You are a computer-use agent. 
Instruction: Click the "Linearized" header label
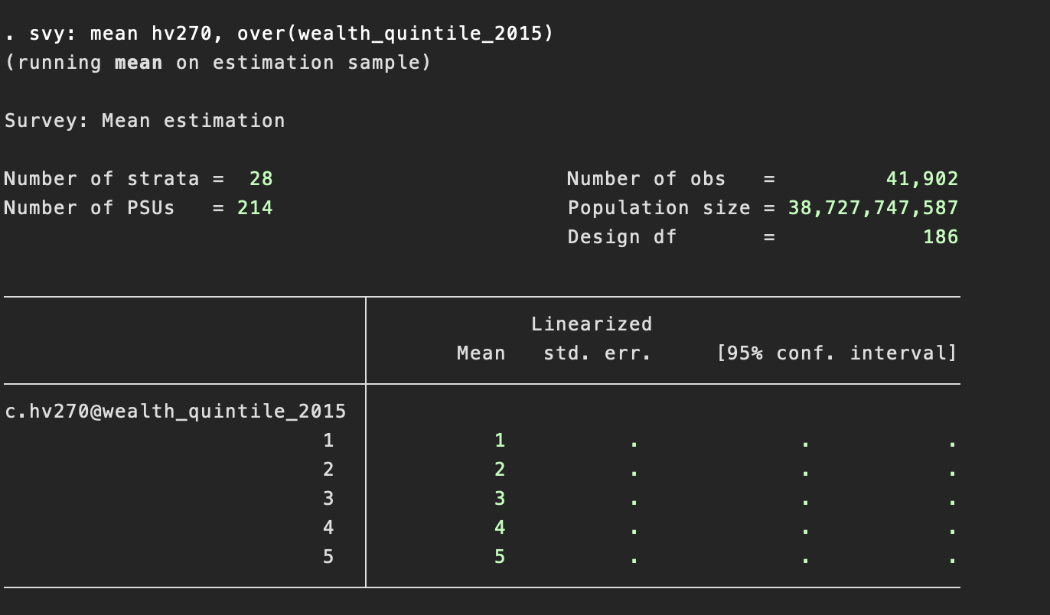[591, 324]
